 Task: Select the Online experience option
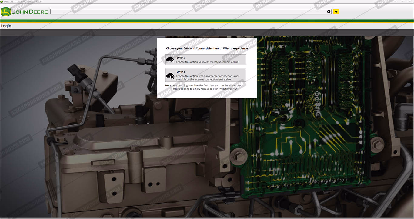click(x=205, y=60)
